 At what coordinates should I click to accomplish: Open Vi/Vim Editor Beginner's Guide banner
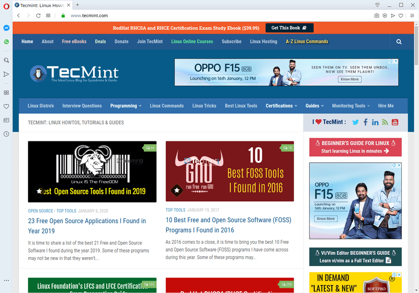355,257
